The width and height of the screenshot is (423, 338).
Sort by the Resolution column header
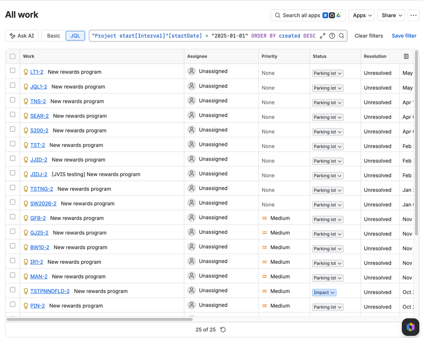point(375,56)
